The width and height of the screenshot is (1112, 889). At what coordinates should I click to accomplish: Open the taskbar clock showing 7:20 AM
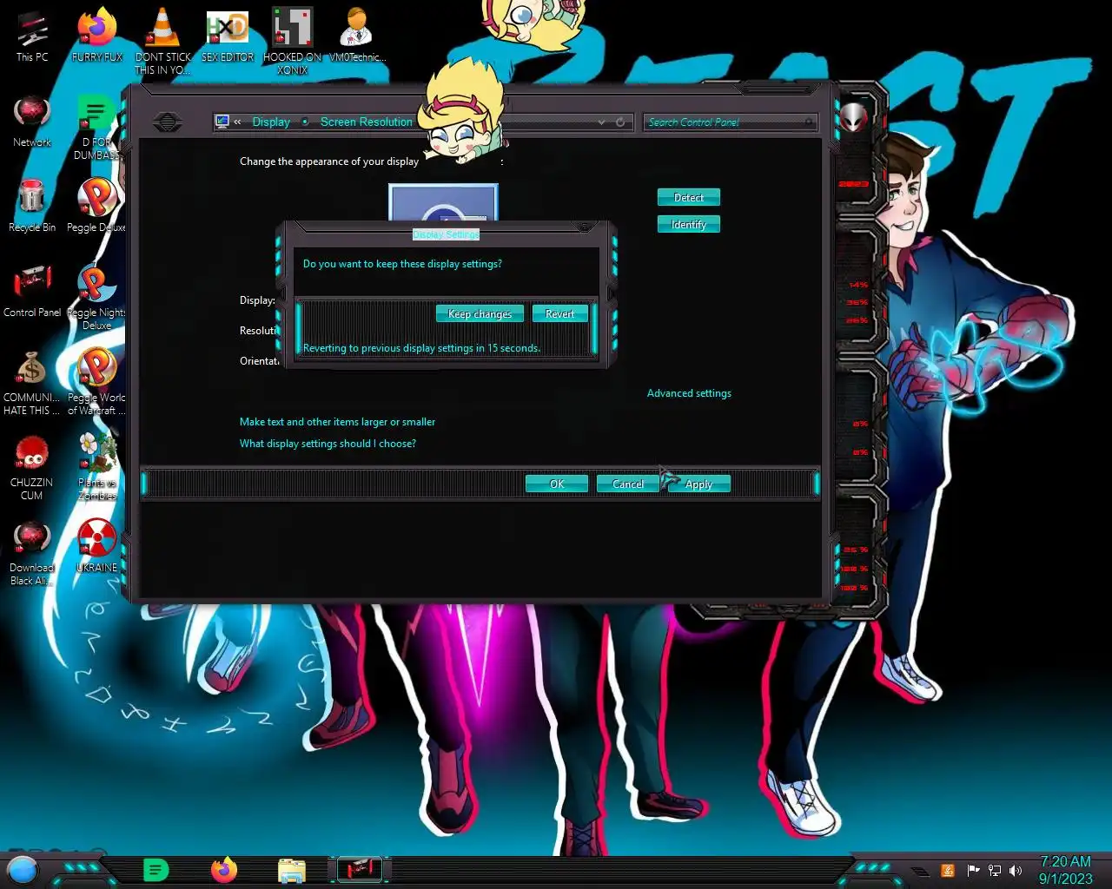[1066, 870]
